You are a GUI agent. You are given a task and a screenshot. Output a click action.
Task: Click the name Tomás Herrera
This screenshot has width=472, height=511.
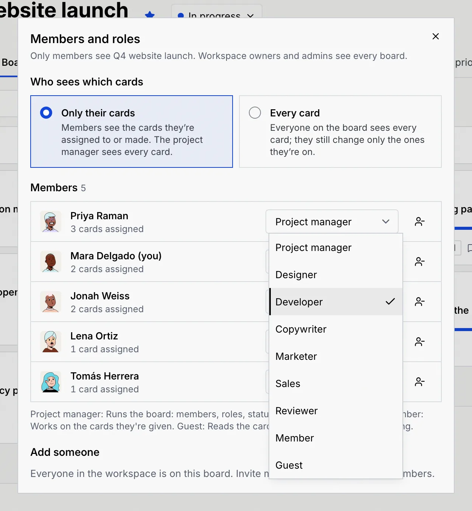click(105, 376)
